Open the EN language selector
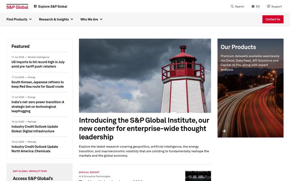 point(255,6)
